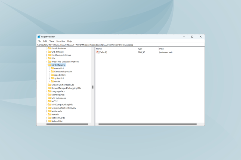Select the control.ini folder icon
Image resolution: width=241 pixels, height=160 pixels.
coord(52,68)
